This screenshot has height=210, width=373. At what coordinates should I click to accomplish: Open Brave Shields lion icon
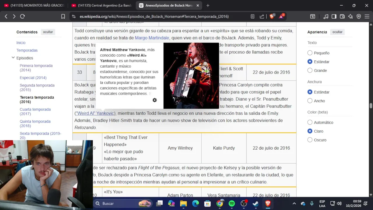point(272,16)
